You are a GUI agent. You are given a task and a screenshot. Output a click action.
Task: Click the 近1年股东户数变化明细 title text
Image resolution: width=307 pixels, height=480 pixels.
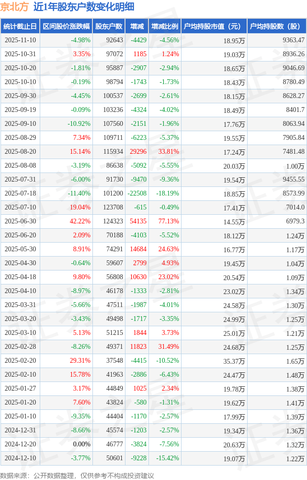pyautogui.click(x=84, y=7)
